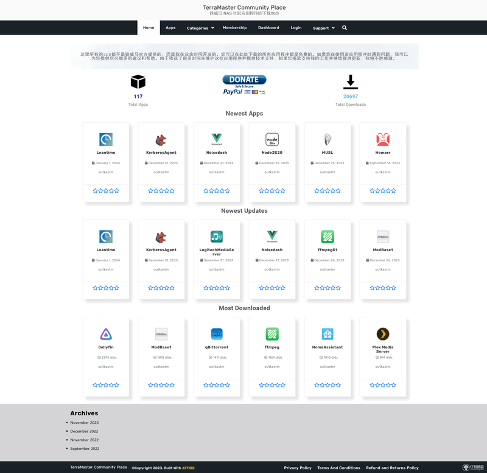Open the Plex Media Server icon
Viewport: 487px width, 473px height.
pyautogui.click(x=383, y=334)
